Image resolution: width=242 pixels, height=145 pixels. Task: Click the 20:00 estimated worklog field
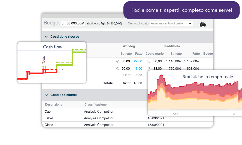pyautogui.click(x=126, y=69)
